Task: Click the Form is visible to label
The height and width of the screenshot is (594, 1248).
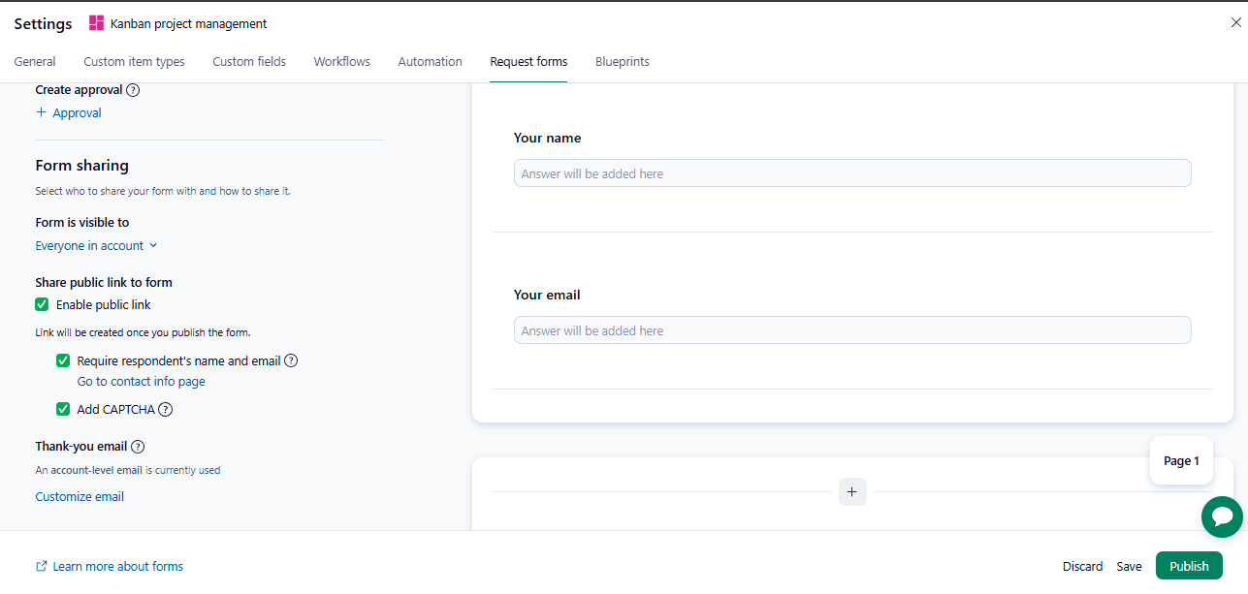Action: tap(82, 222)
